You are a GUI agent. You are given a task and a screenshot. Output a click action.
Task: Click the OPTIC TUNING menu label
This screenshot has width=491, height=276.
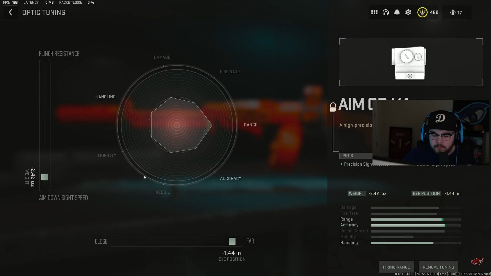(43, 13)
